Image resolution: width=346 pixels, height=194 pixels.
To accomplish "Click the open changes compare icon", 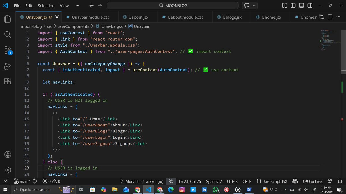I will point(321,17).
